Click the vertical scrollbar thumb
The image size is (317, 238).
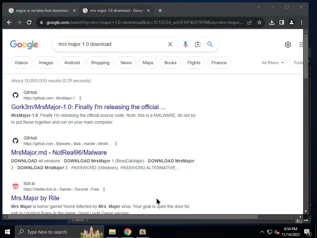306,56
